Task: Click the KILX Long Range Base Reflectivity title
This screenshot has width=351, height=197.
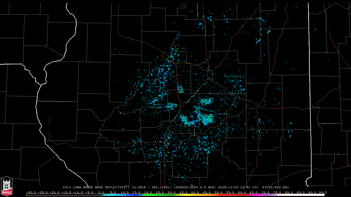Action: (x=97, y=187)
